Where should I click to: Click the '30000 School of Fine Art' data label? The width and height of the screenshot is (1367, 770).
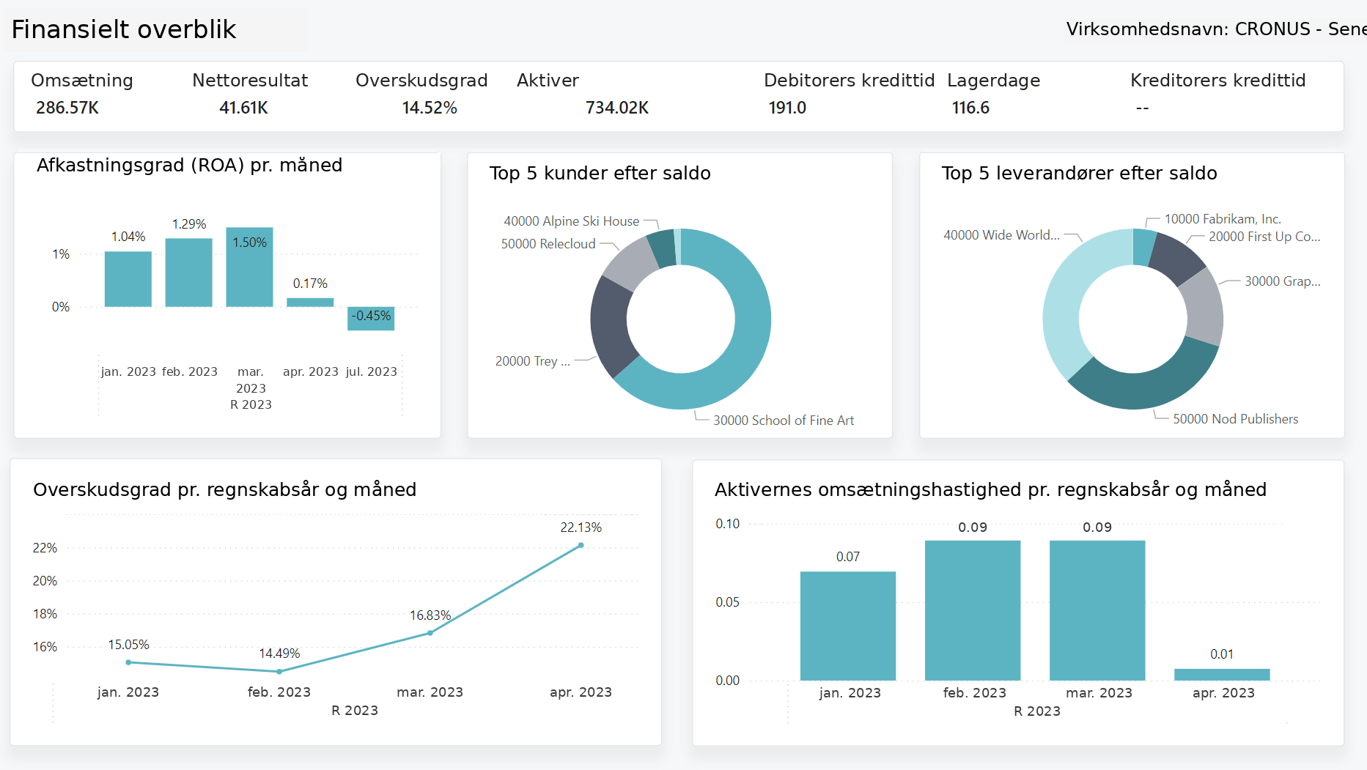point(784,421)
